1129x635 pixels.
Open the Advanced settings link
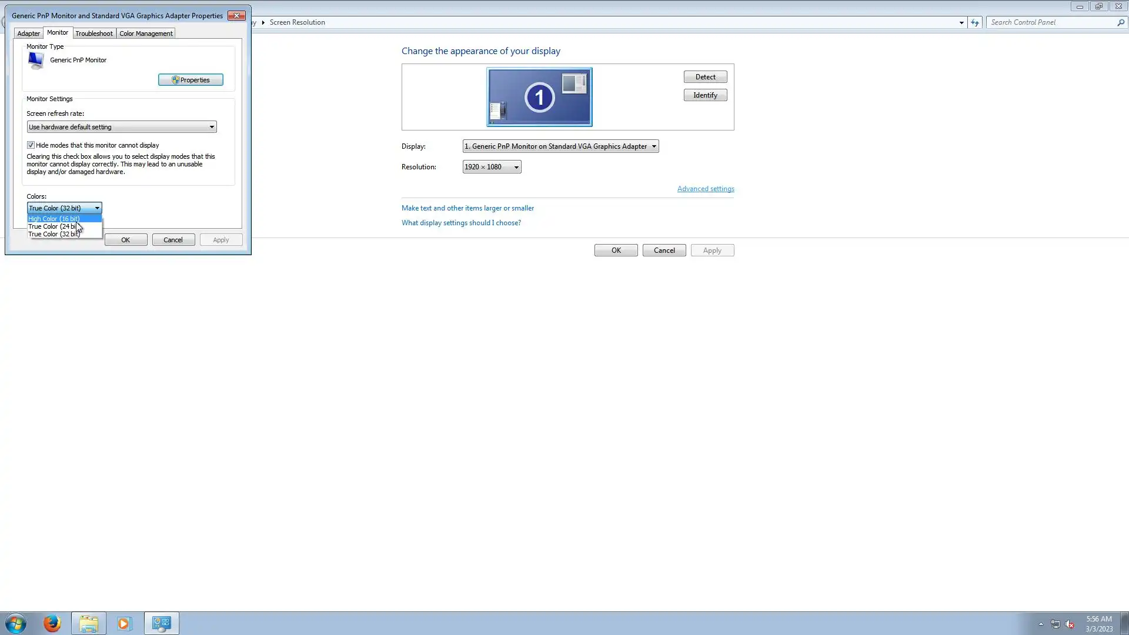coord(705,189)
